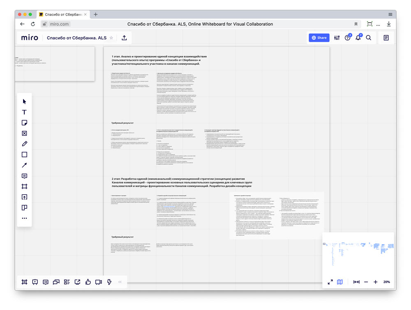Toggle fullscreen mode in the corner
The image size is (411, 310).
coord(330,282)
